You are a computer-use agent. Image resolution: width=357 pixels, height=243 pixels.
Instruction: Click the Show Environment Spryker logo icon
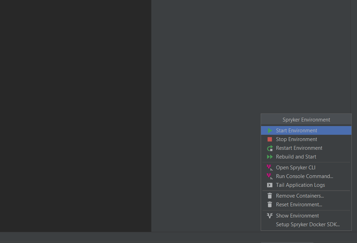coord(269,216)
